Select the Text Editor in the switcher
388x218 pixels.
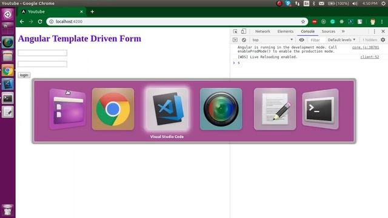(275, 109)
